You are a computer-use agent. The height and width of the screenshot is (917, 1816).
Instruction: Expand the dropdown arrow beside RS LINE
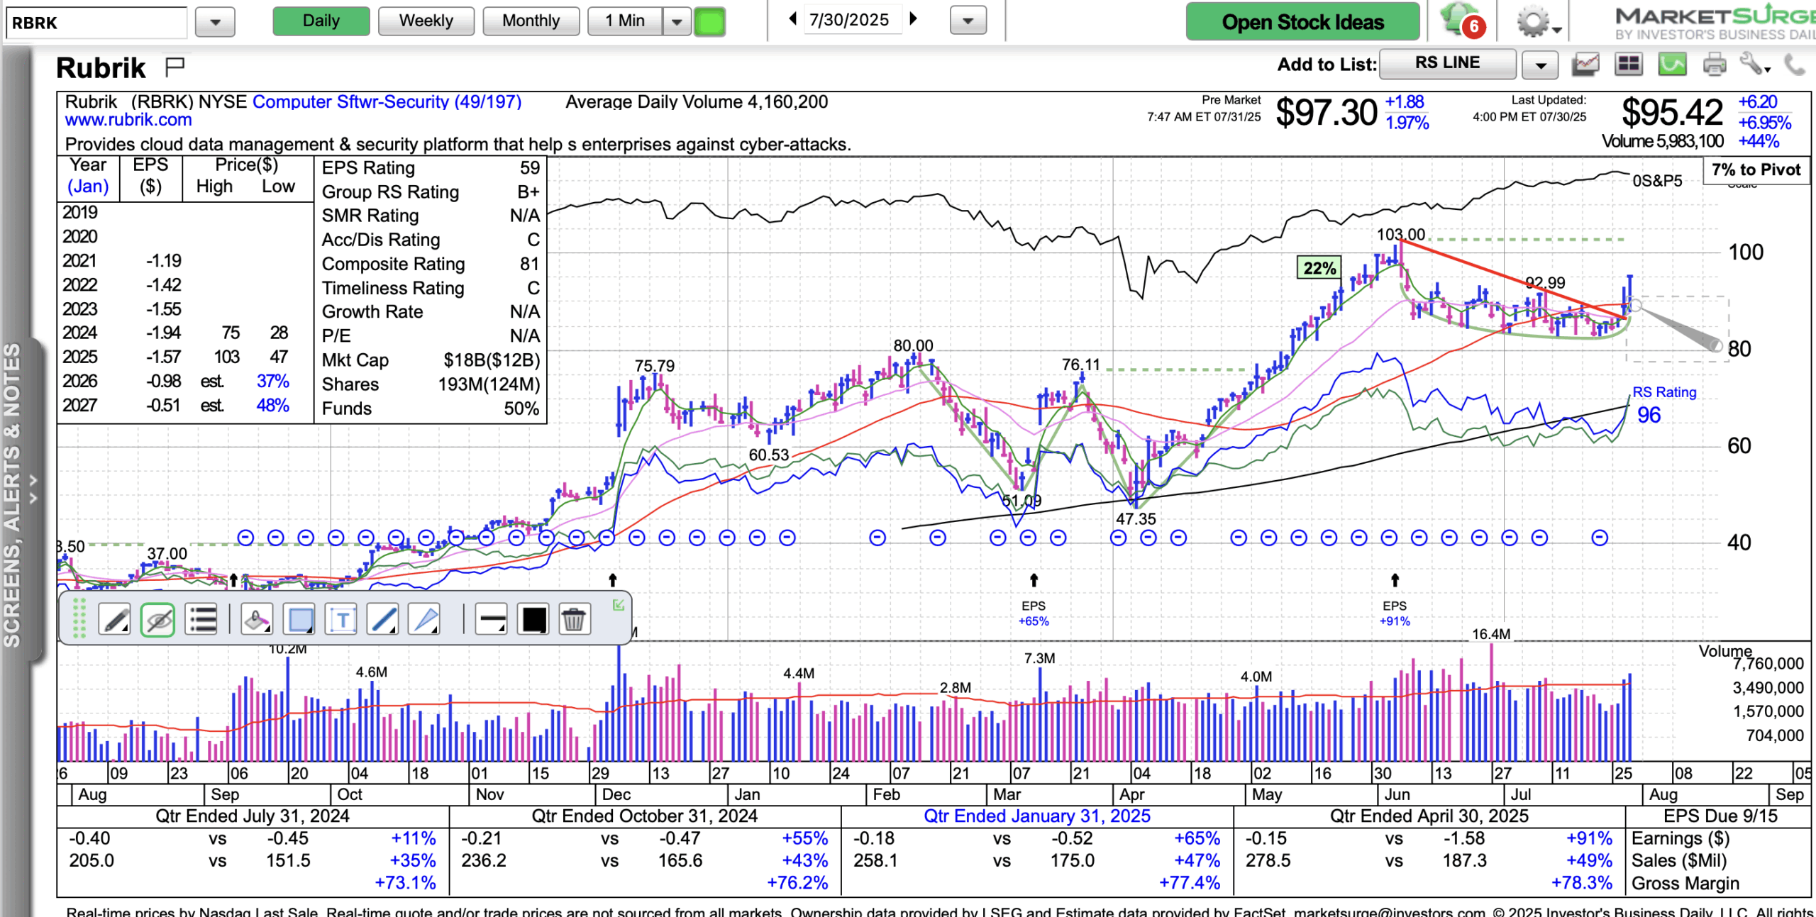(x=1540, y=65)
